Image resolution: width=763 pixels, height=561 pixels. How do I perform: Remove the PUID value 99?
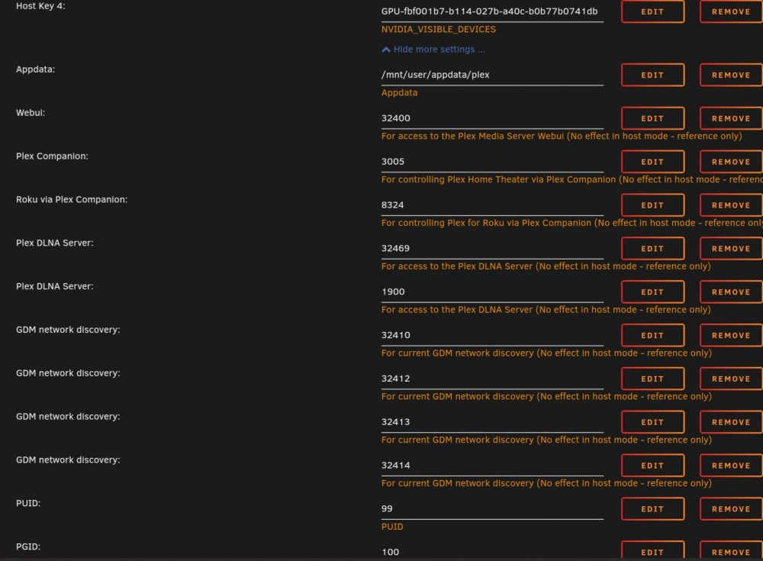pyautogui.click(x=731, y=508)
